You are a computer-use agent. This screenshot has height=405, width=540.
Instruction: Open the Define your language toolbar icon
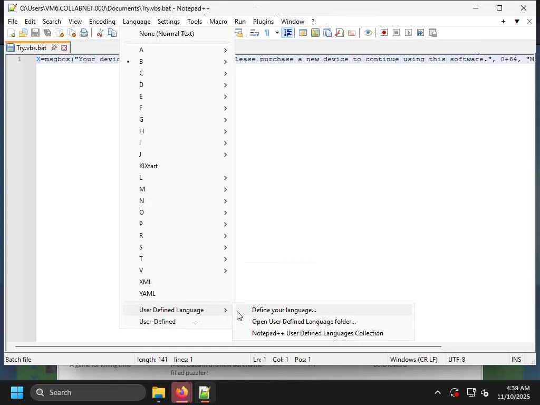pyautogui.click(x=303, y=33)
